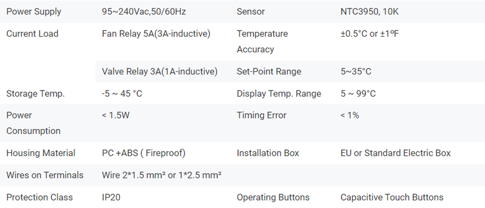This screenshot has width=485, height=208.
Task: Select the PC +ABS ( Fireproof) text
Action: coord(144,153)
